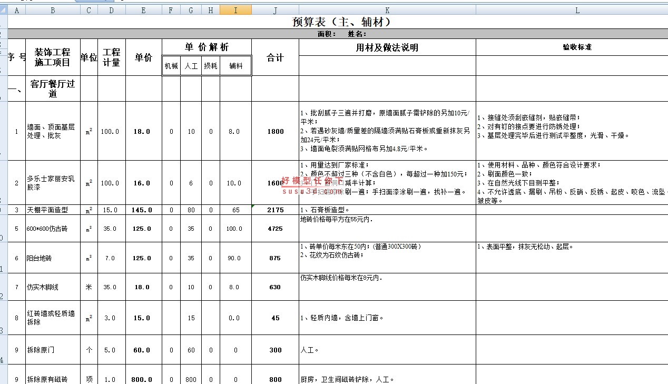The height and width of the screenshot is (384, 668).
Task: Click the total cell 2175
Action: tap(275, 210)
